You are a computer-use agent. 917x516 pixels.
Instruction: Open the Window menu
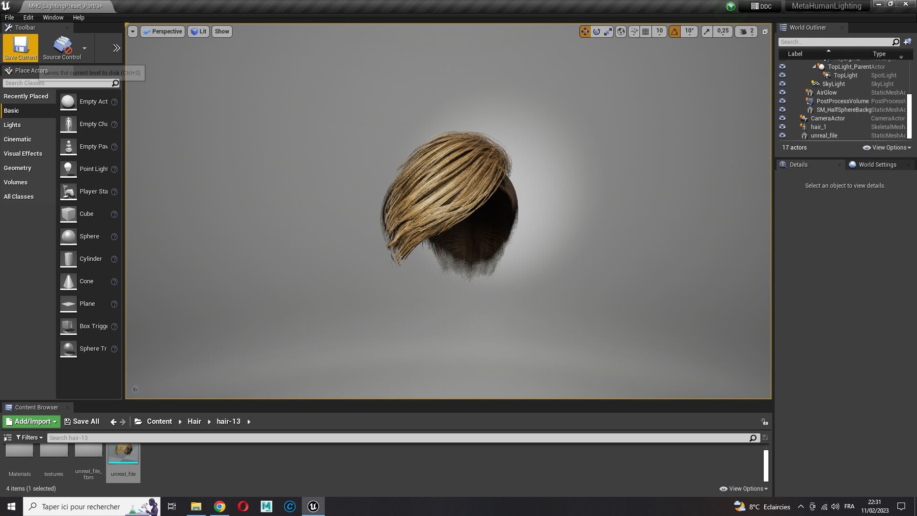53,17
